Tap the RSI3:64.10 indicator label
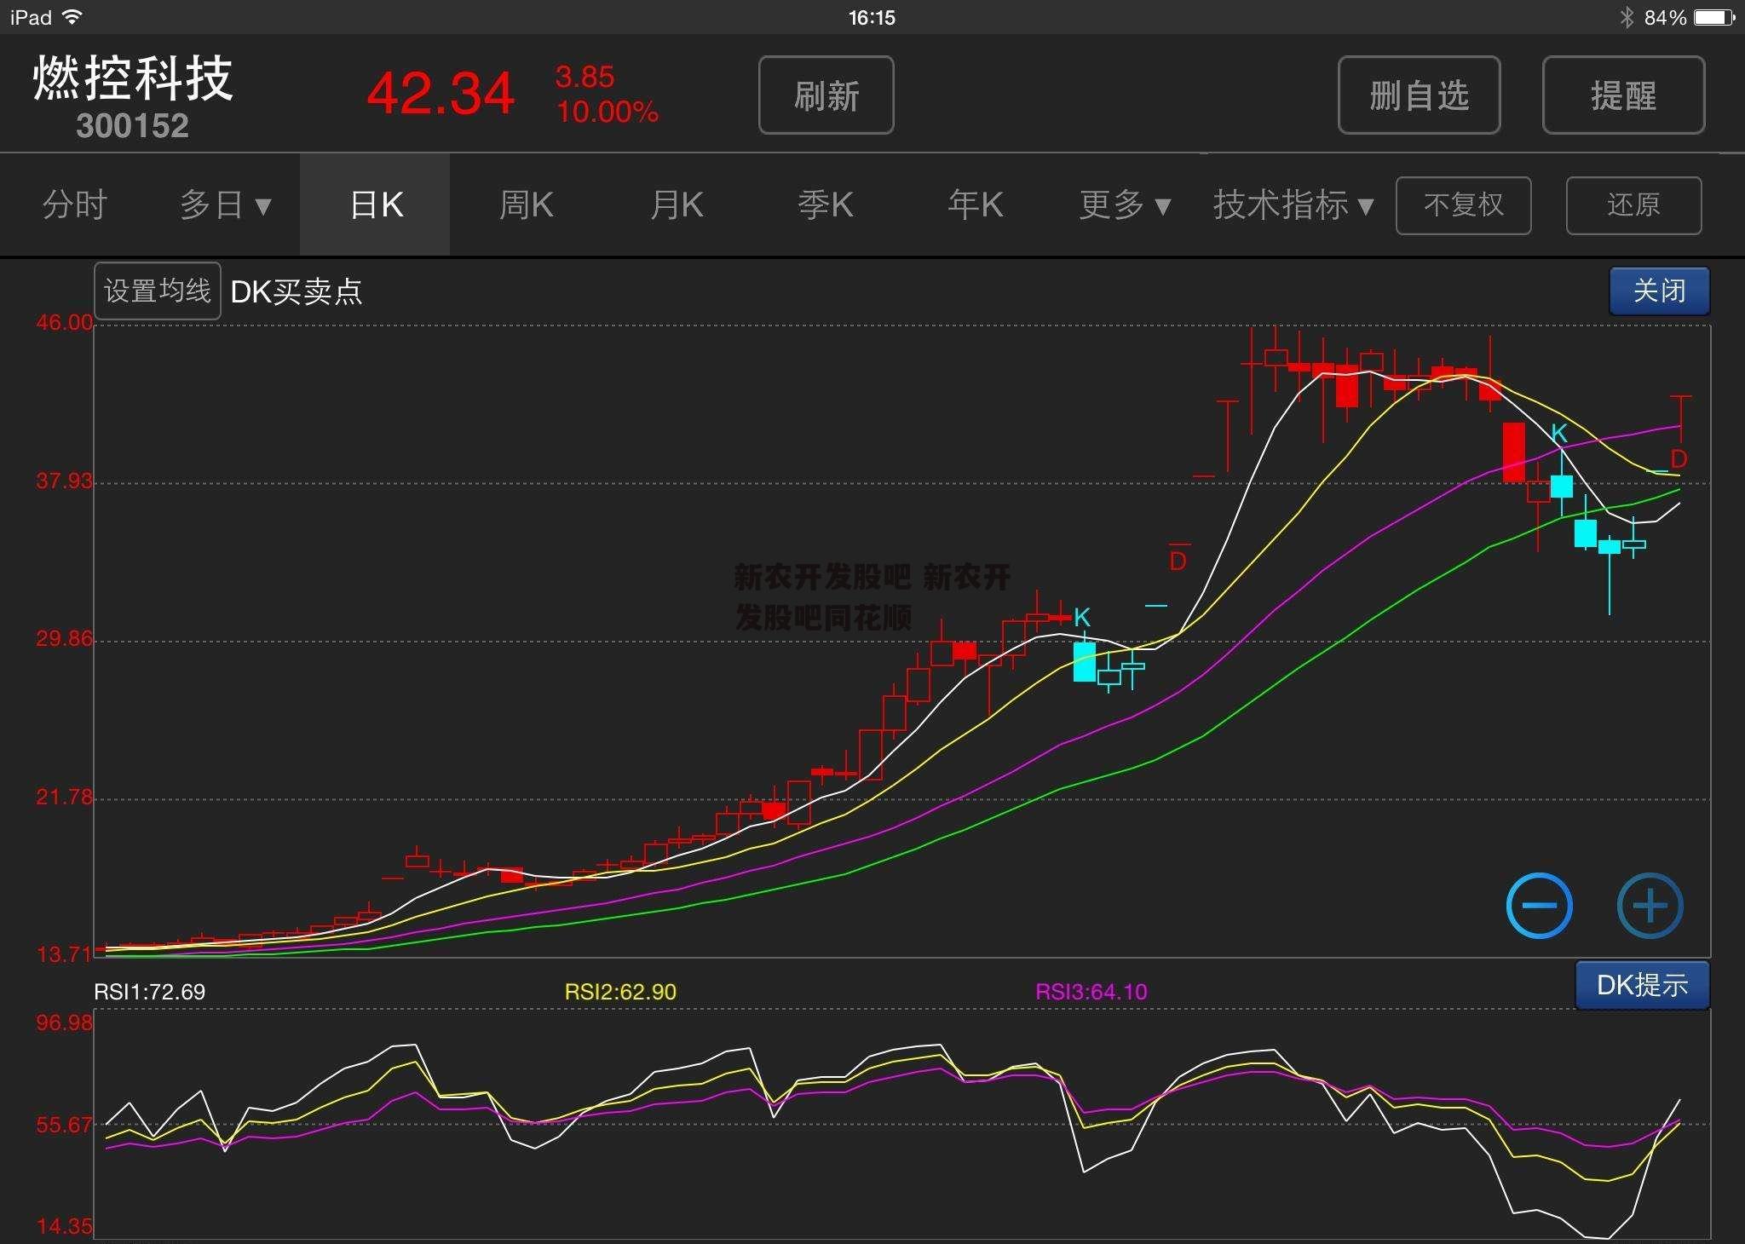 tap(1091, 992)
